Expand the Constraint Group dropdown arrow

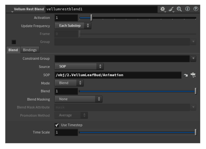193,59
